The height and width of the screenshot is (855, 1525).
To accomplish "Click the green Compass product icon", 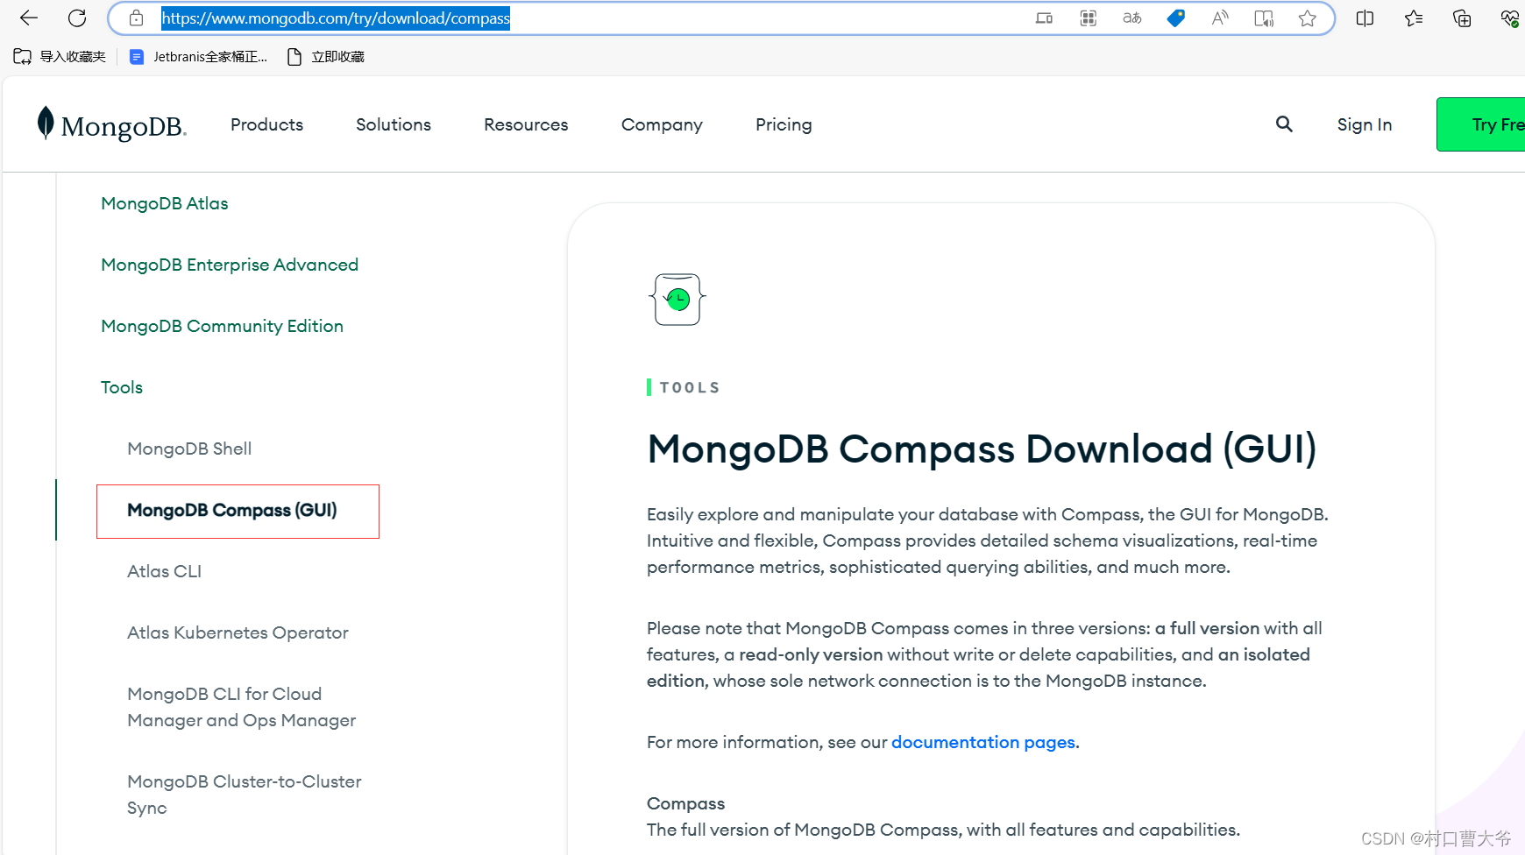I will coord(676,299).
